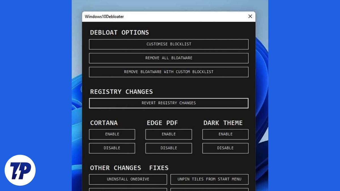Disable Dark Theme
The image size is (340, 191).
click(225, 148)
